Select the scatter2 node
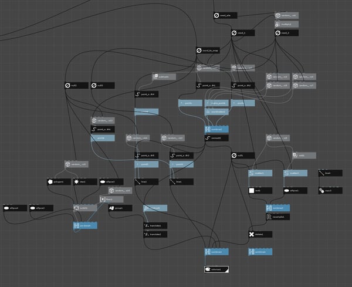352x287 pixels. point(295,173)
